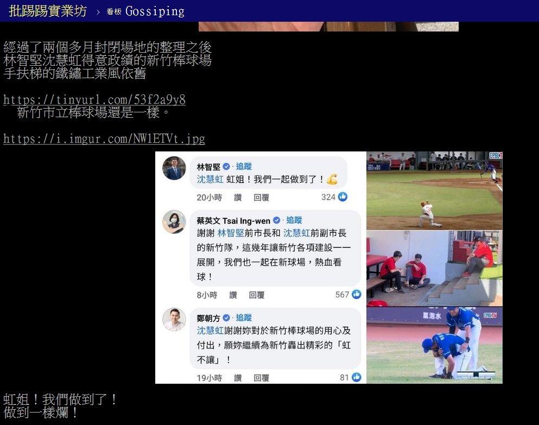
Task: Click the line 林智堅沈慧虹得意政績的新竹棒球場
Action: pyautogui.click(x=107, y=60)
